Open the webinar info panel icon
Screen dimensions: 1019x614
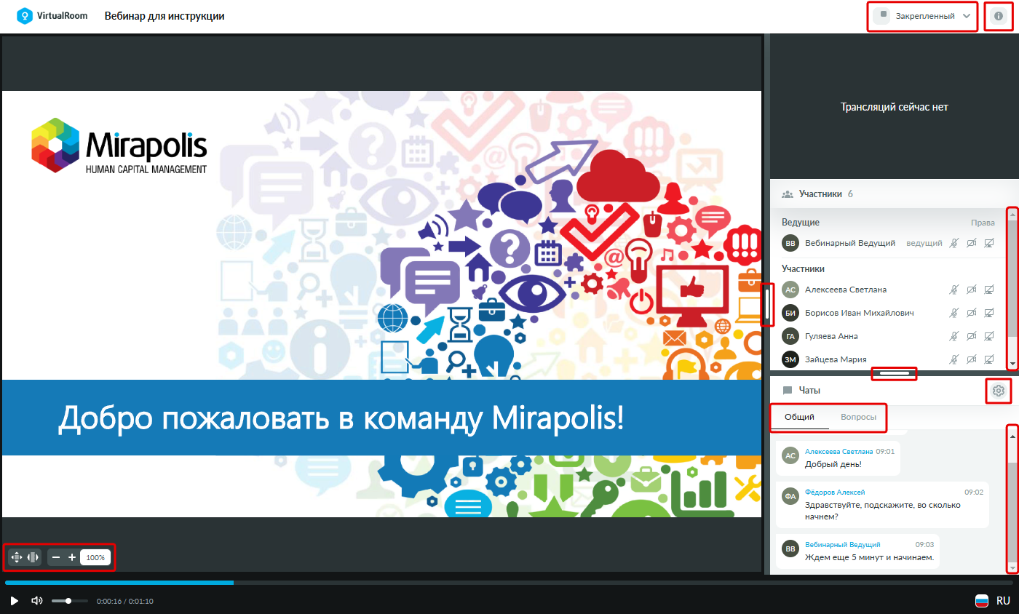998,16
